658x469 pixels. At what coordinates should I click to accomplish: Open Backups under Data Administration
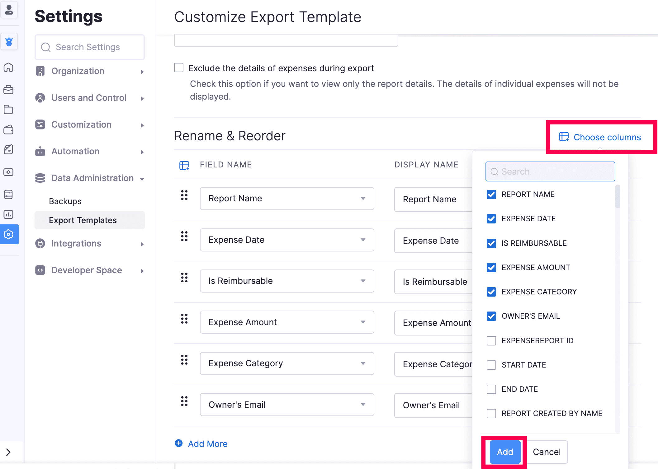click(65, 201)
